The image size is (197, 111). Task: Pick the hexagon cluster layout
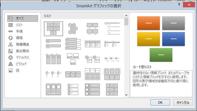coord(73,29)
